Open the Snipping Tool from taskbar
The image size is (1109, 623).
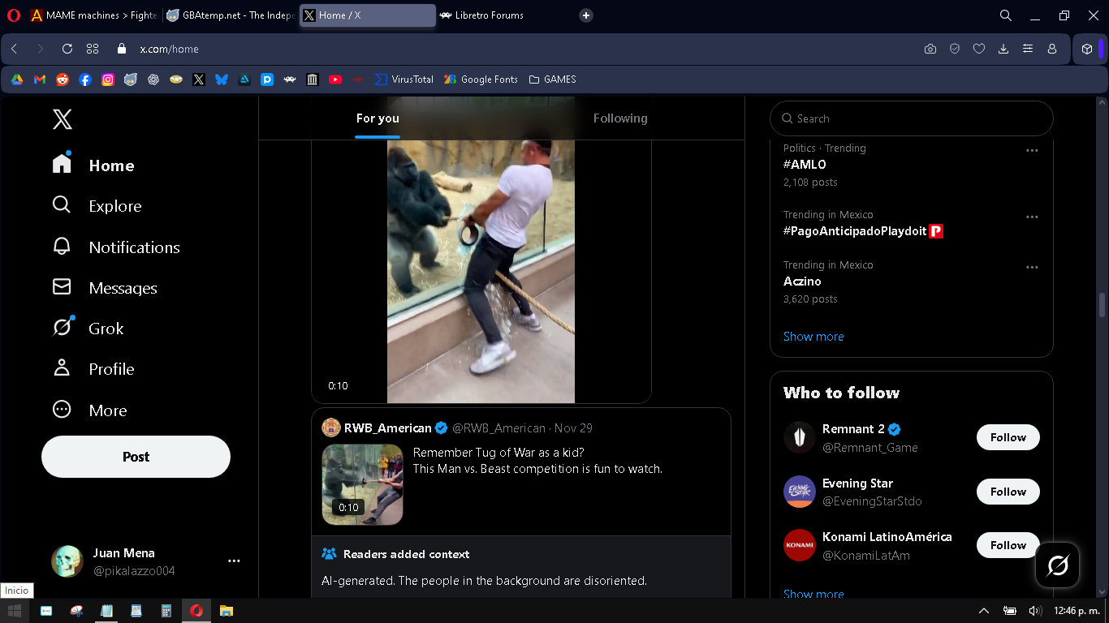coord(76,611)
